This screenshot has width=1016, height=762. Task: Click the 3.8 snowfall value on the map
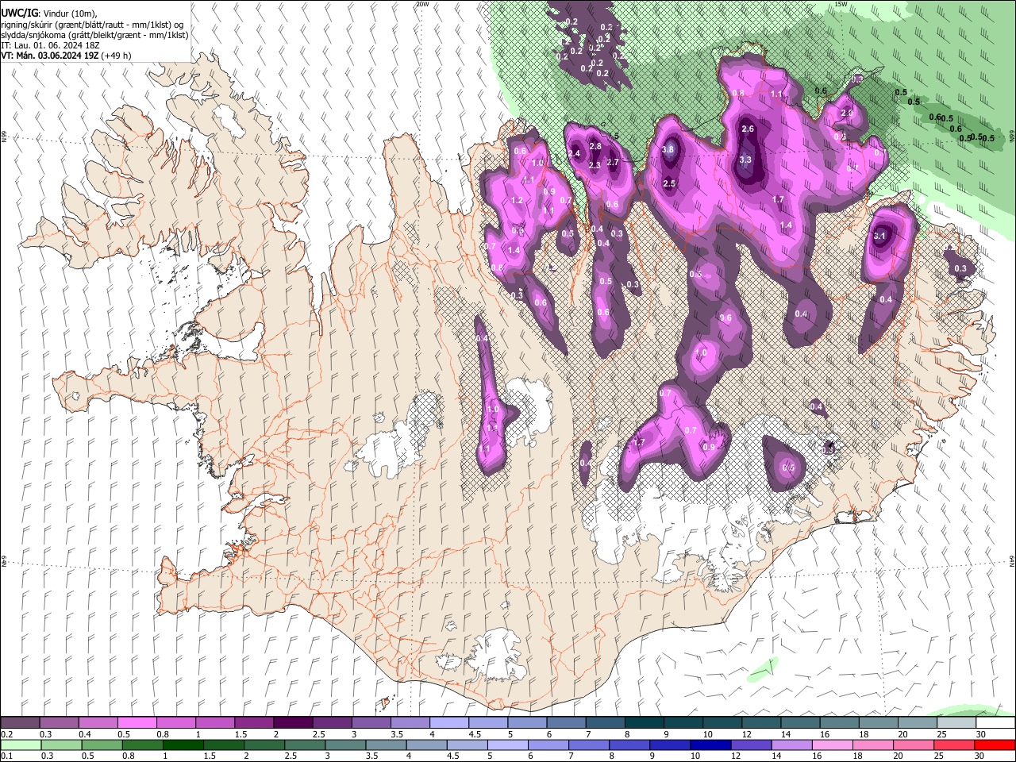point(668,149)
